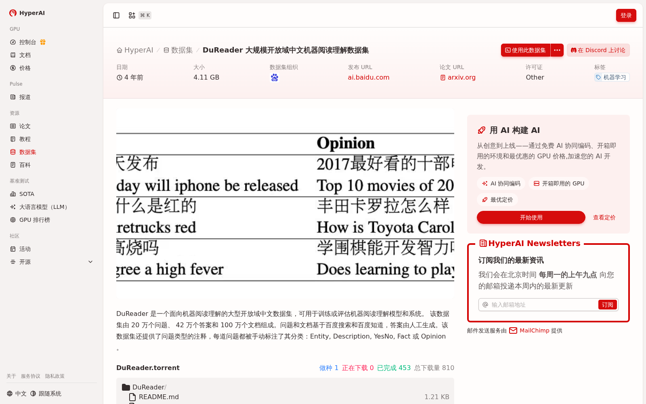Select 数据集 in the sidebar

pos(52,152)
